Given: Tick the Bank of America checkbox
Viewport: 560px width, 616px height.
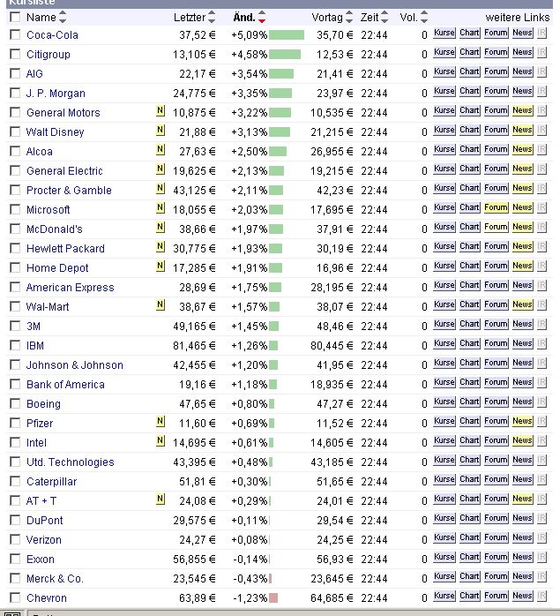Looking at the screenshot, I should pos(15,384).
